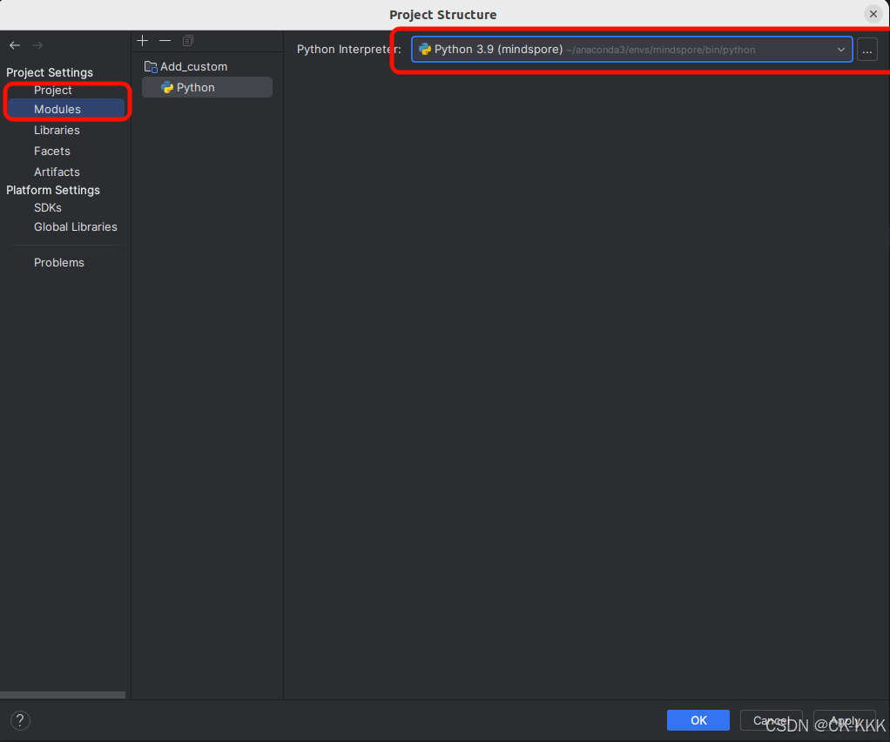The width and height of the screenshot is (890, 742).
Task: Open help via question mark icon
Action: pyautogui.click(x=20, y=720)
